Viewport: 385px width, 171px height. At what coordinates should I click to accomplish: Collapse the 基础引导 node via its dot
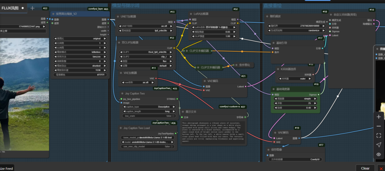tap(273, 43)
